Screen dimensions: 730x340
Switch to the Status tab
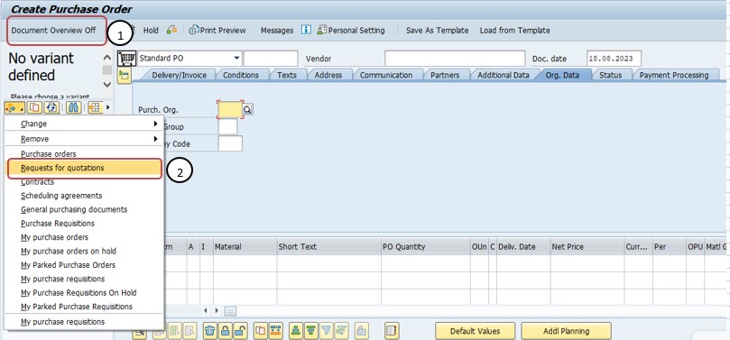pos(610,75)
